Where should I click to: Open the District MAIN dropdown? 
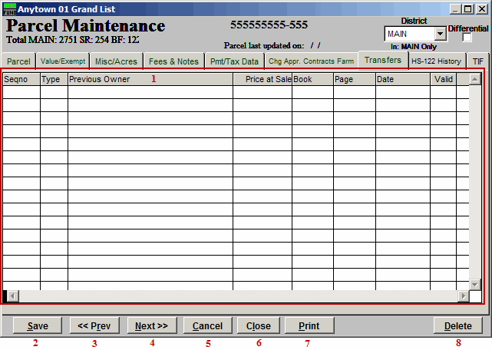pos(440,35)
